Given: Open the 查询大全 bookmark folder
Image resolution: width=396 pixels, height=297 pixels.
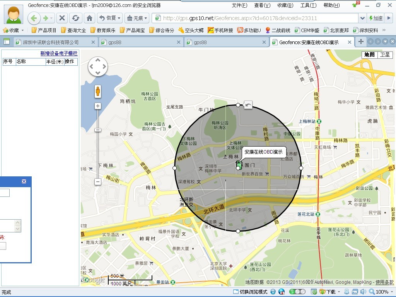Looking at the screenshot, I should tap(73, 30).
